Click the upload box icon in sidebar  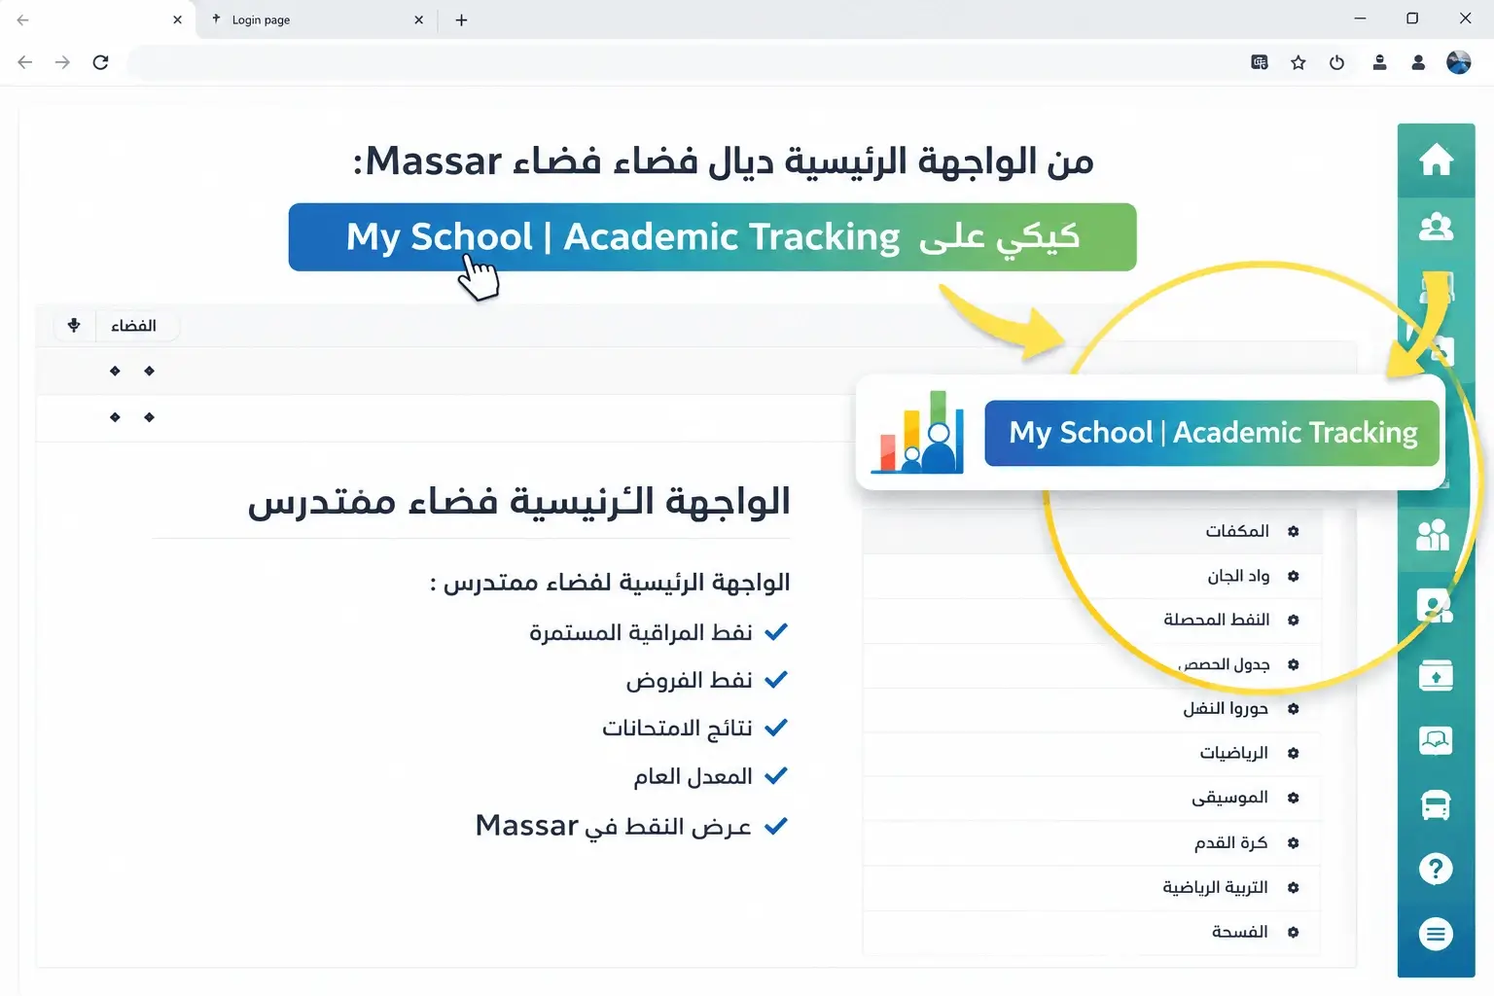pos(1436,675)
